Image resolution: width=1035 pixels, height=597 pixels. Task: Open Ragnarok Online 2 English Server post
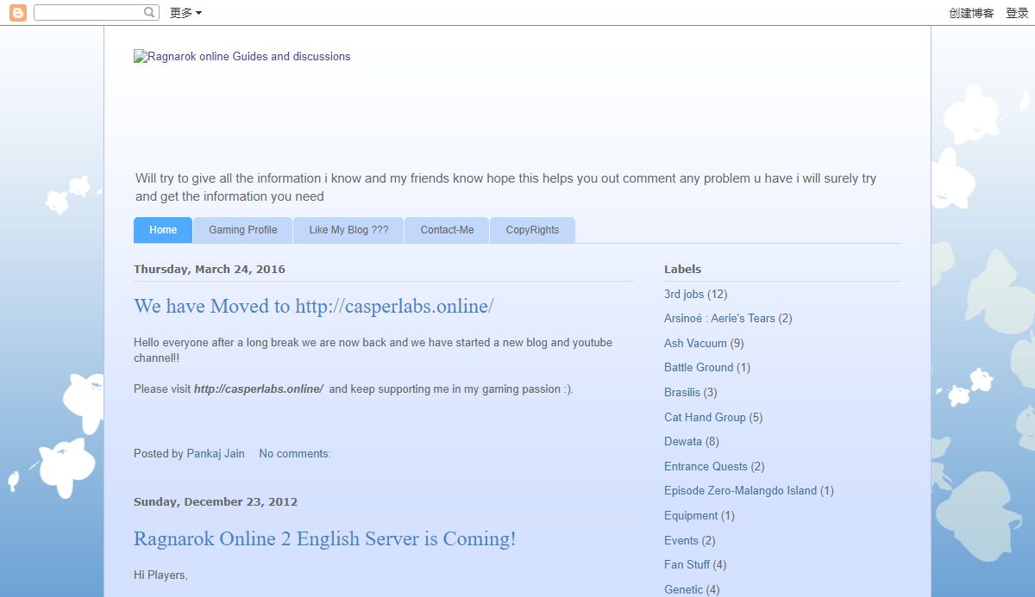coord(325,538)
